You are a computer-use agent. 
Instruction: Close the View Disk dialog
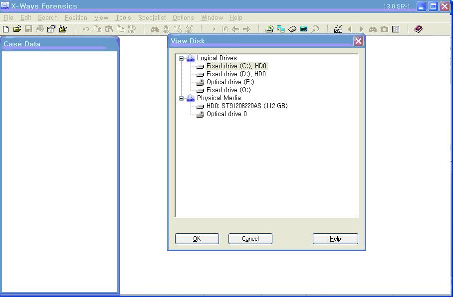[x=358, y=41]
